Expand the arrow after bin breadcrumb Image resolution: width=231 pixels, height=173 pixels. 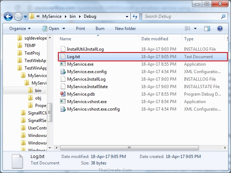(x=80, y=16)
